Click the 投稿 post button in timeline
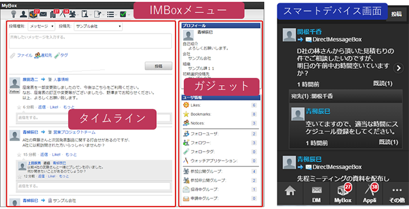409x209 pixels. point(158,66)
